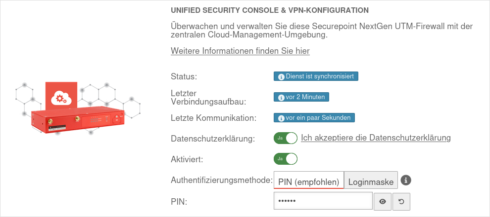Click the 'Letzter Verbindungsaufbau:' label
Viewport: 490px width, 217px height.
click(x=208, y=97)
